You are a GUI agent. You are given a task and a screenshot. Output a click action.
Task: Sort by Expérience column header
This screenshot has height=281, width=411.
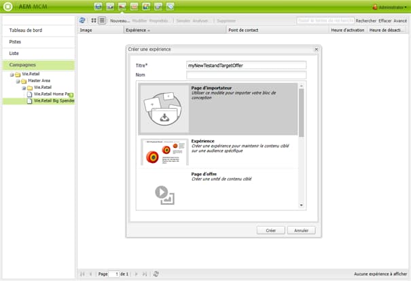click(x=175, y=30)
